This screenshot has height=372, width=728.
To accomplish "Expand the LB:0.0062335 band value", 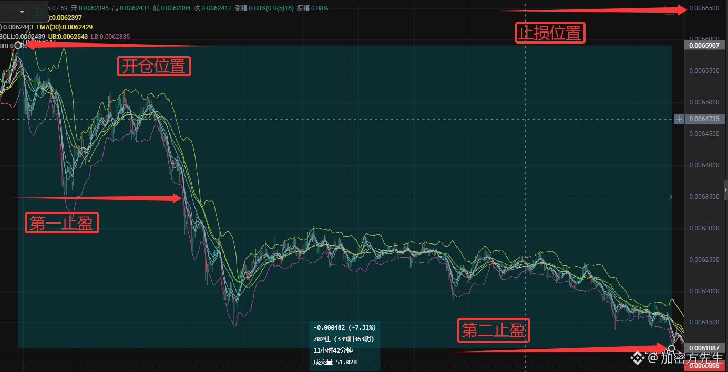I will pyautogui.click(x=109, y=36).
